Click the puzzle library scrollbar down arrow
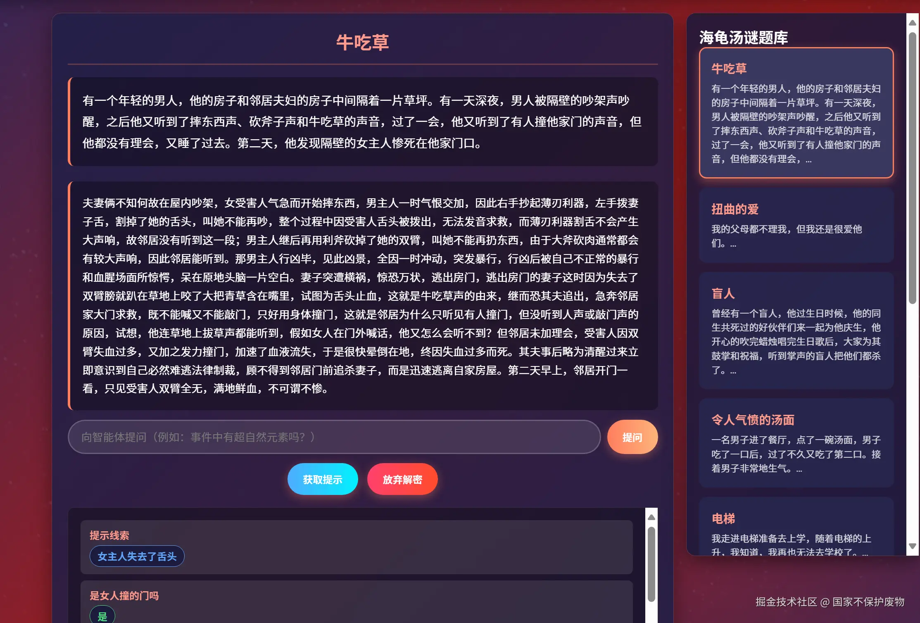This screenshot has width=920, height=623. click(913, 546)
